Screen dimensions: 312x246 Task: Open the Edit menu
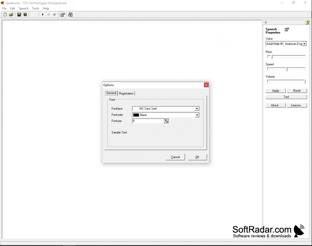[x=12, y=8]
